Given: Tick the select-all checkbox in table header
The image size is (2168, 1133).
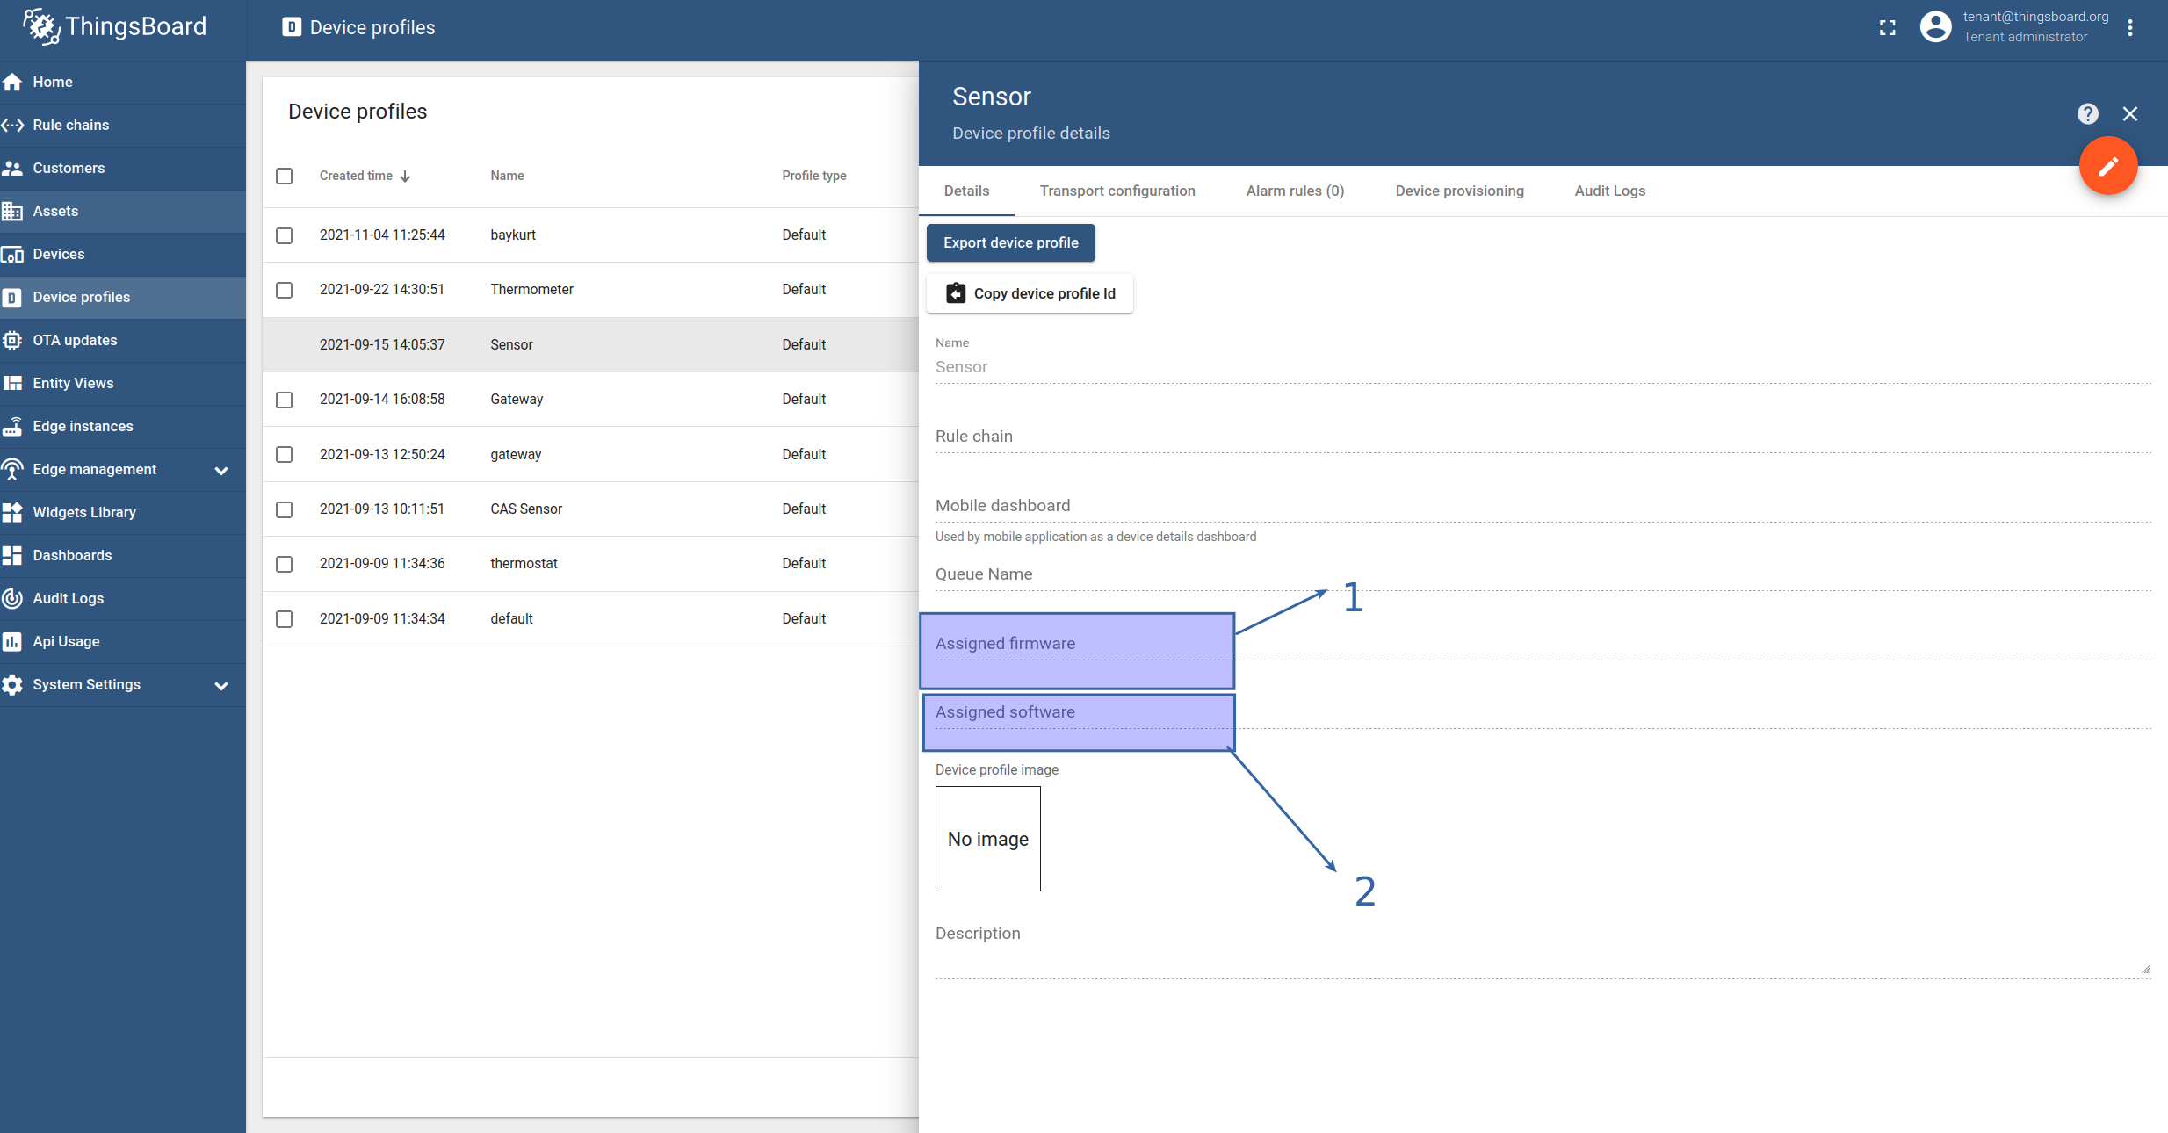Looking at the screenshot, I should coord(284,177).
